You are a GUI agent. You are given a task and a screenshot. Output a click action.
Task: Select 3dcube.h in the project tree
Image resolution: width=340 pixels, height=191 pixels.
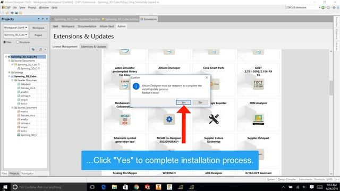tap(25, 84)
